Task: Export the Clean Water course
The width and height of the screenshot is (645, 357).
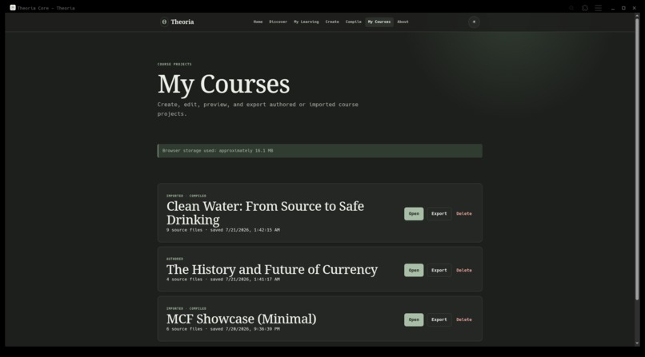Action: pos(439,214)
